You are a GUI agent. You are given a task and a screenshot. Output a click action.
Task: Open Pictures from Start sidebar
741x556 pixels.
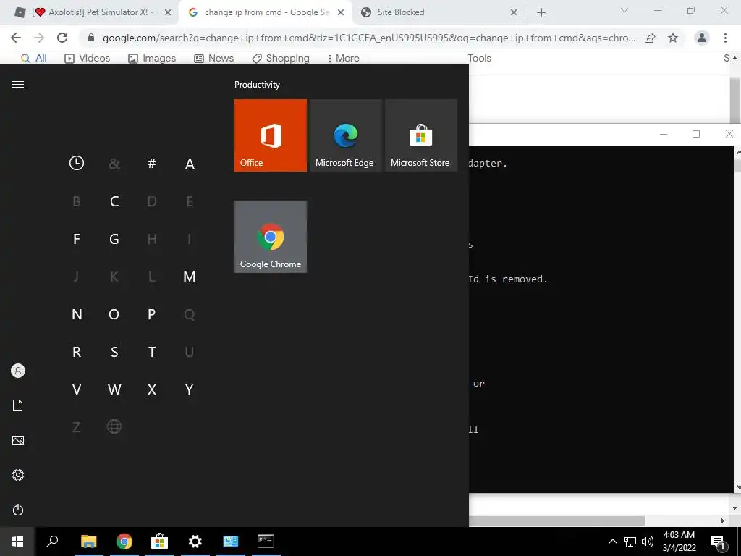coord(18,440)
